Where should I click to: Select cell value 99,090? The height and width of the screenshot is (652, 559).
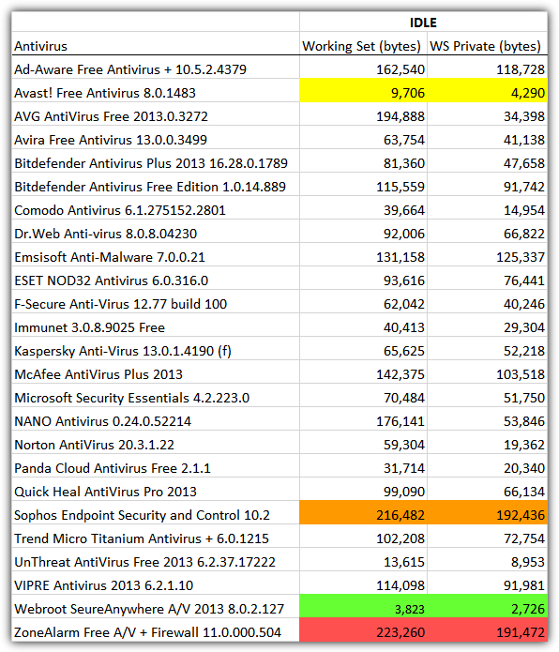[x=404, y=493]
